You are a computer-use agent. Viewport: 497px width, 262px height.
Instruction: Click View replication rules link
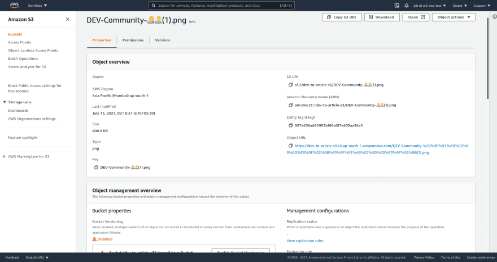coord(305,241)
